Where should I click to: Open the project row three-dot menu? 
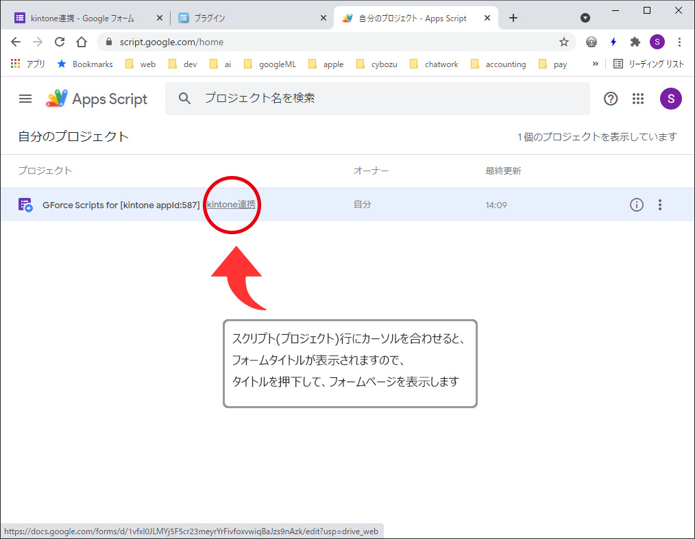pos(660,204)
